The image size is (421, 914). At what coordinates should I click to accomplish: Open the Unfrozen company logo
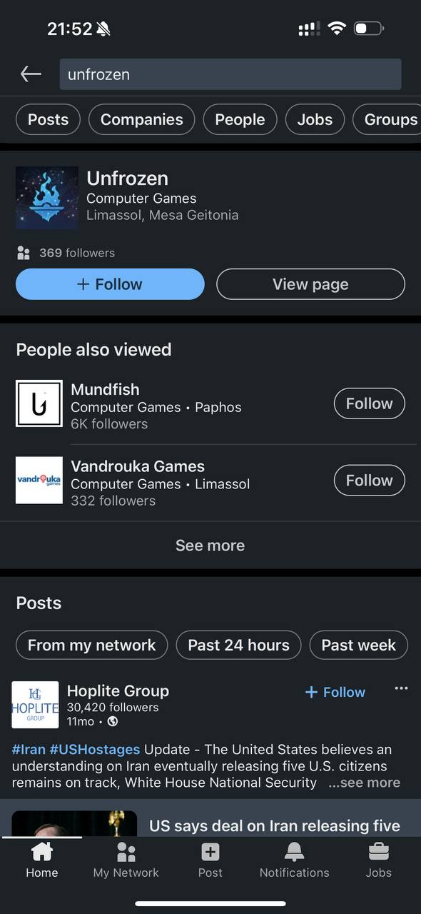tap(47, 198)
